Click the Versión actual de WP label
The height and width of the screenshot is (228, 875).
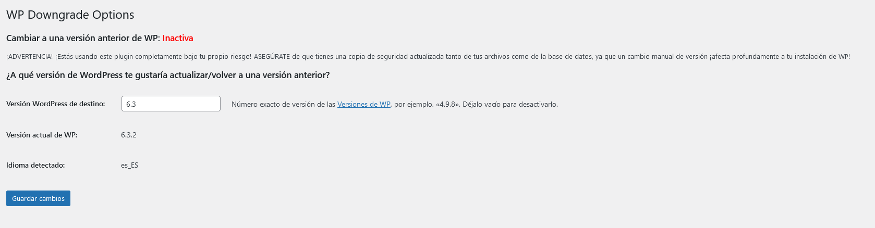pyautogui.click(x=42, y=135)
